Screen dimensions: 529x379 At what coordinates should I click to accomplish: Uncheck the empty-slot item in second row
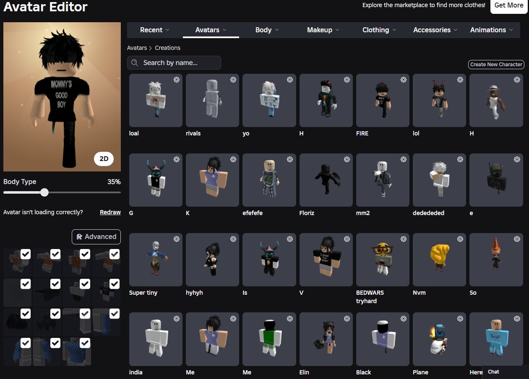point(26,284)
